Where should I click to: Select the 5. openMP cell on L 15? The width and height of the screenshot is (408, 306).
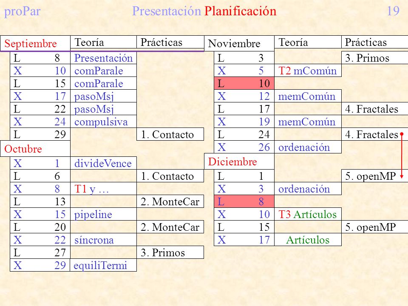pos(375,227)
